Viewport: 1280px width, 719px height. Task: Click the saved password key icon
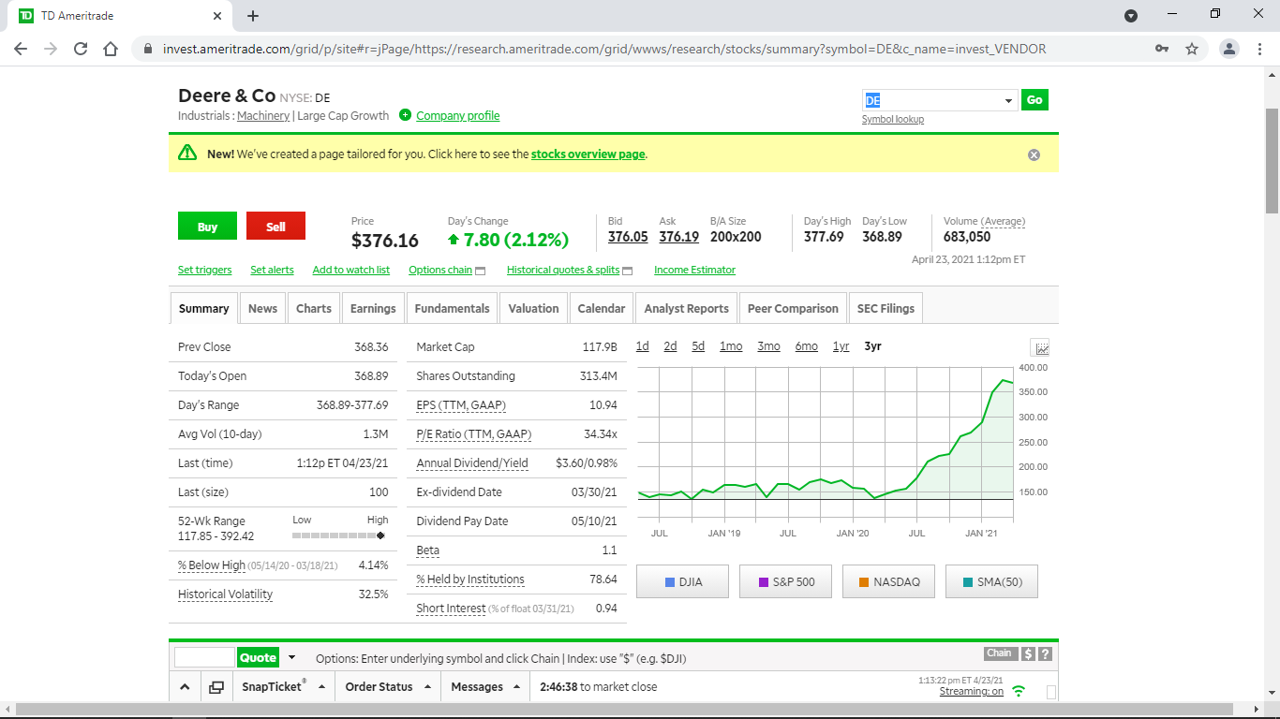[1162, 49]
